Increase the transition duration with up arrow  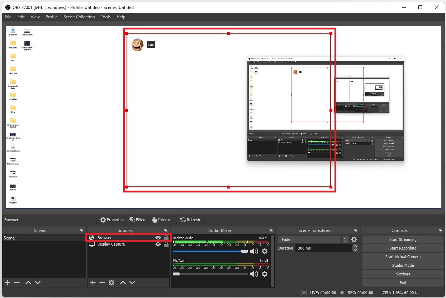[x=355, y=246]
